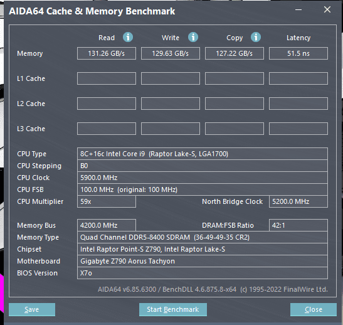
Task: Click the empty L3 Cache latency field
Action: coord(298,129)
